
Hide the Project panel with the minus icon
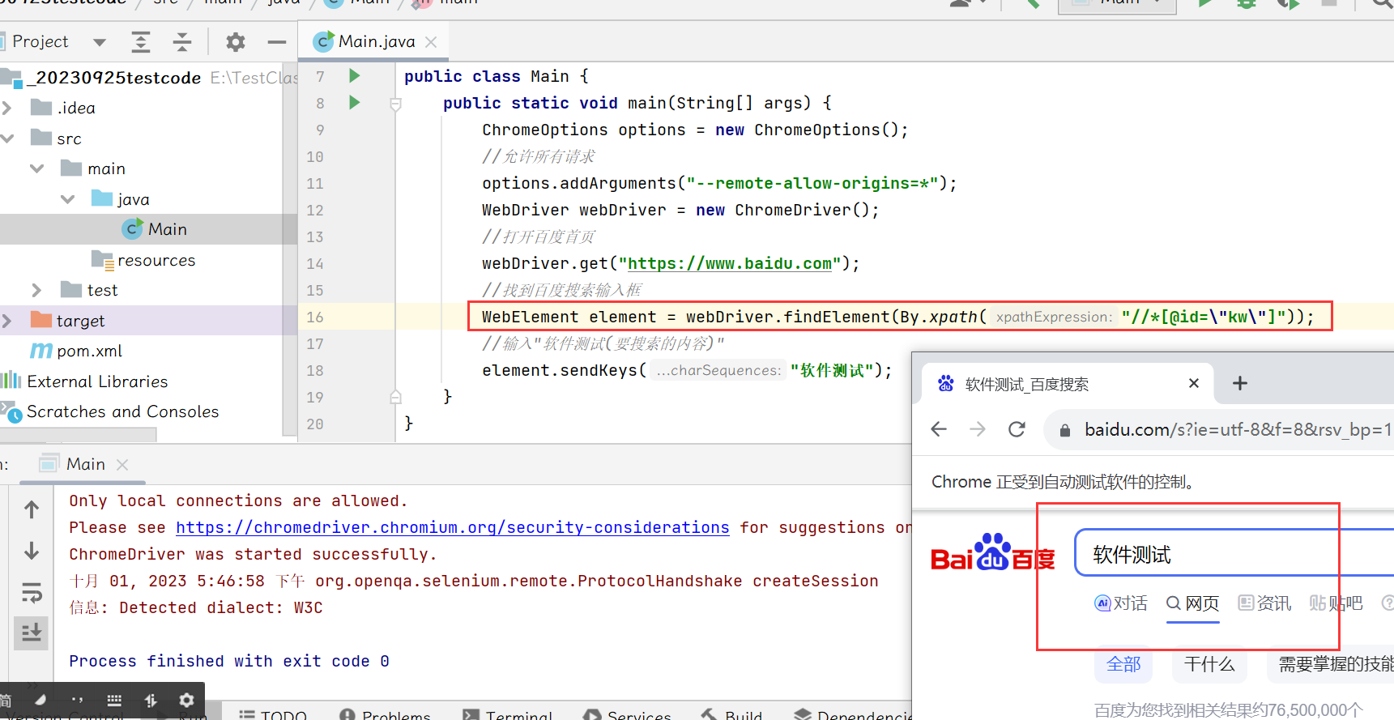277,42
